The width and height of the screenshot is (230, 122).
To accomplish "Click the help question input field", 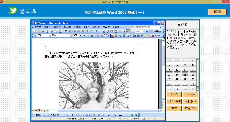I will 145,27.
